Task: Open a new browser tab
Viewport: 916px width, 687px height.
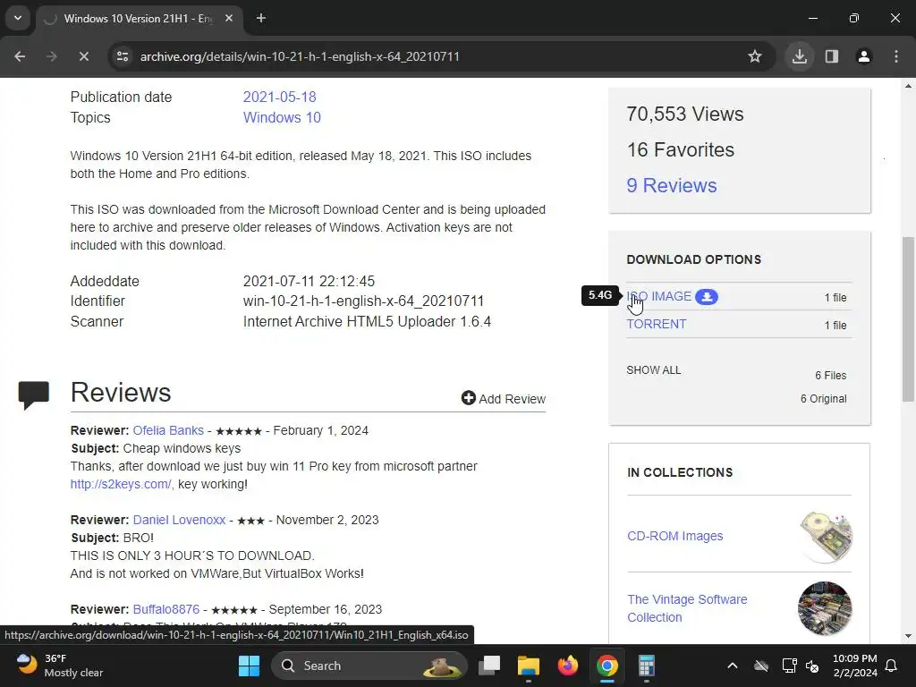Action: click(261, 18)
